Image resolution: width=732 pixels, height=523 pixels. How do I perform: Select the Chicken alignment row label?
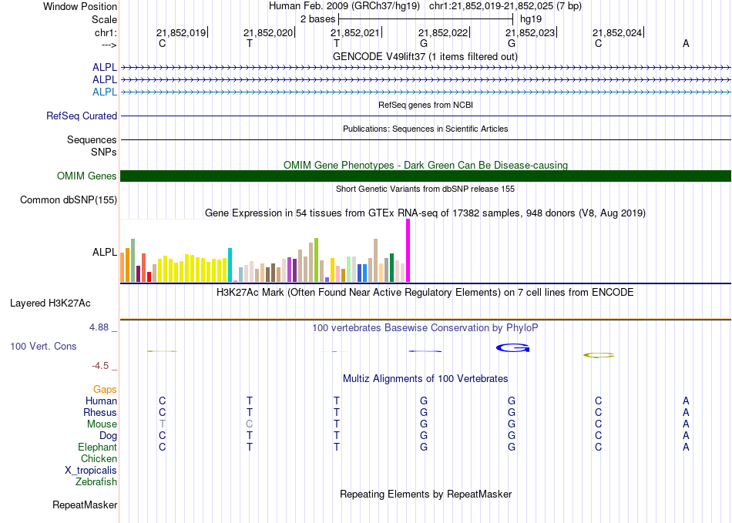click(99, 458)
